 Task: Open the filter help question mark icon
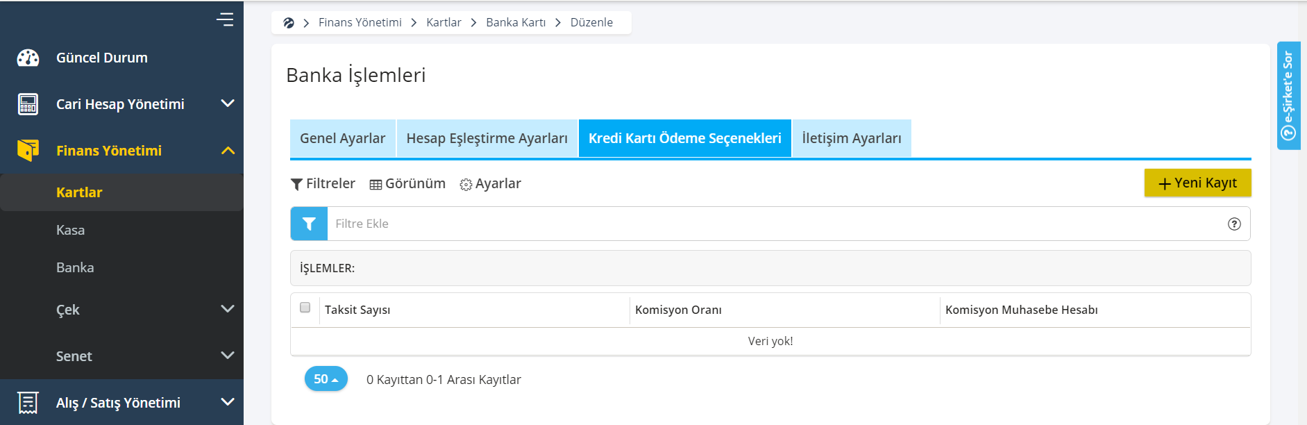point(1234,224)
